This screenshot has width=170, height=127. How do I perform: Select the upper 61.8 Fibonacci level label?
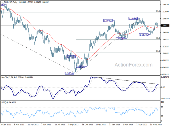tap(158, 11)
